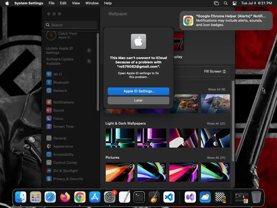Launch Firefox from the Dock
Viewport: 277px width, 208px height.
tap(65, 197)
